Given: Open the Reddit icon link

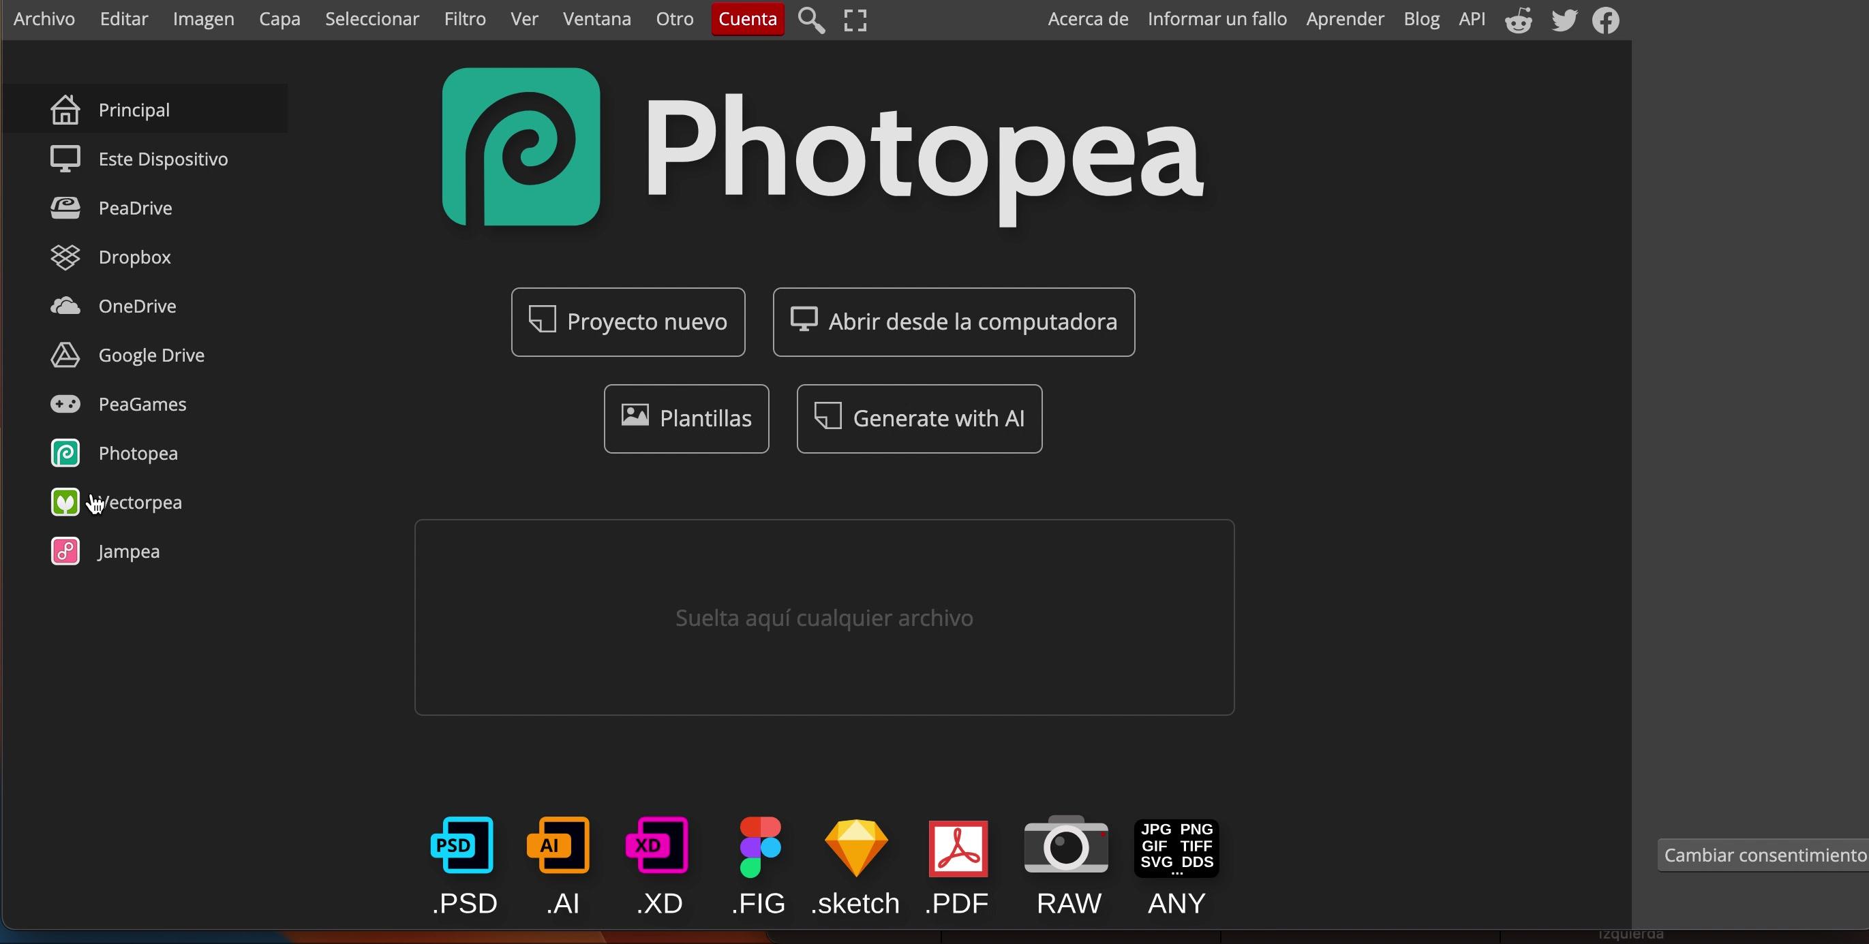Looking at the screenshot, I should point(1518,20).
